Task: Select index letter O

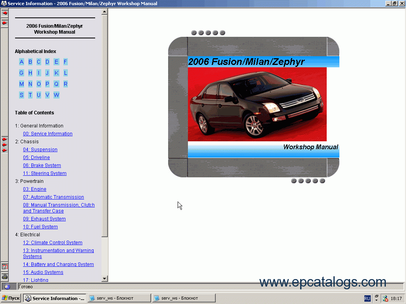Action: (x=38, y=84)
